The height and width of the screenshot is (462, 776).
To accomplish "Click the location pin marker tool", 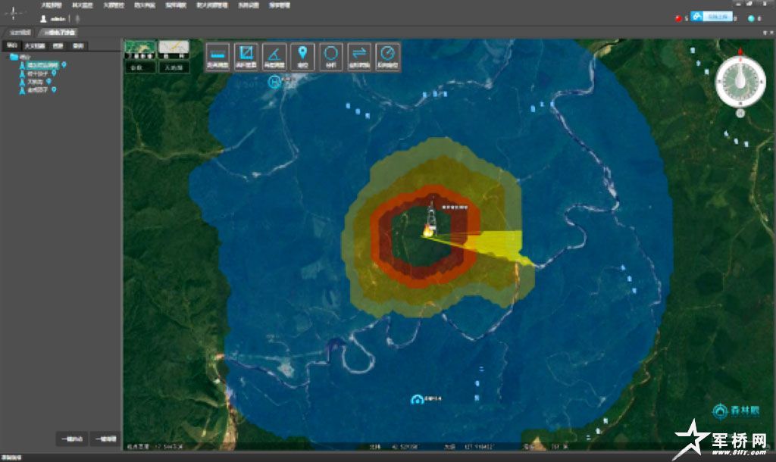I will (x=303, y=56).
